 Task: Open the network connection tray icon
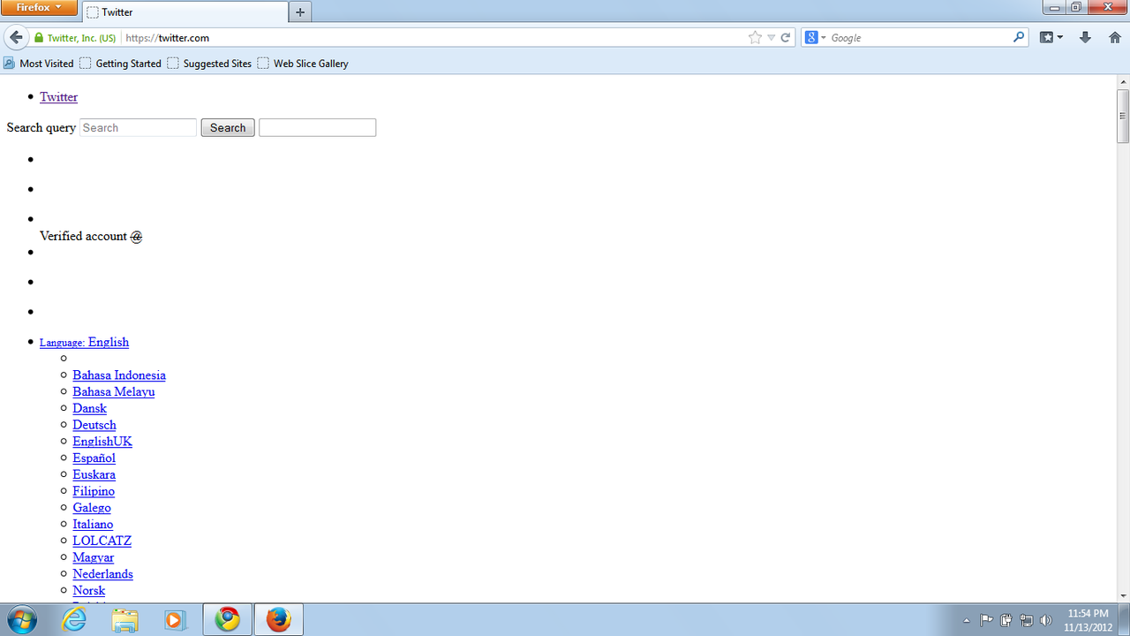tap(1026, 620)
